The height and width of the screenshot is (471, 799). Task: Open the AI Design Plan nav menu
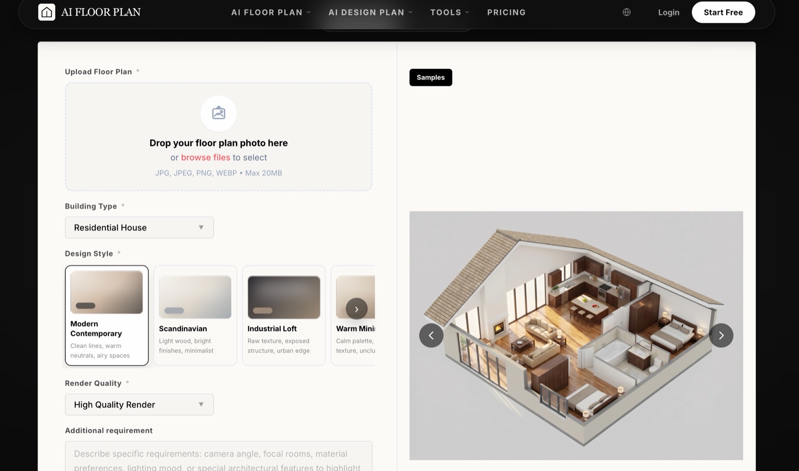click(x=370, y=12)
